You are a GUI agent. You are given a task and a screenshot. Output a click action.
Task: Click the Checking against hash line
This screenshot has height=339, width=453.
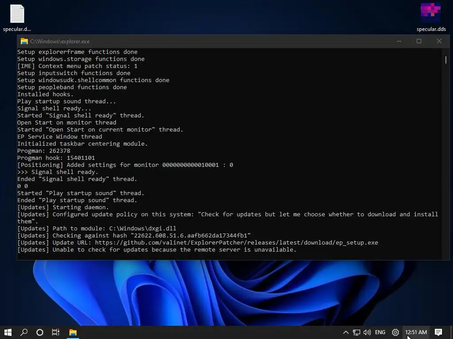[134, 236]
